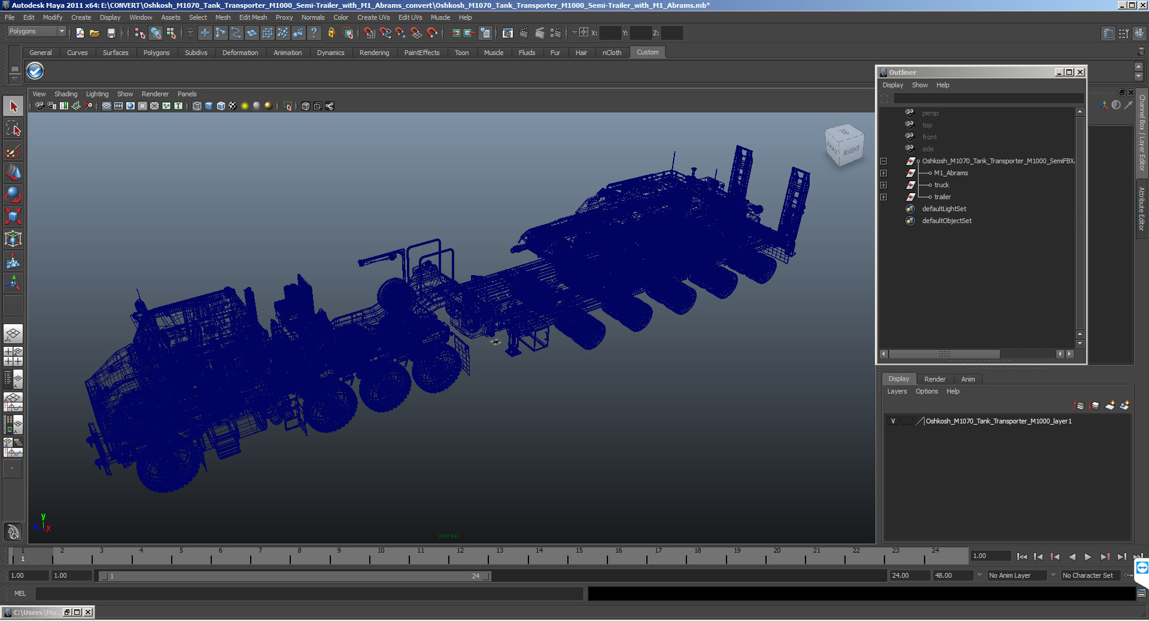Viewport: 1149px width, 622px height.
Task: Collapse Oshkosh_M1070 root node in Outliner
Action: pos(883,161)
